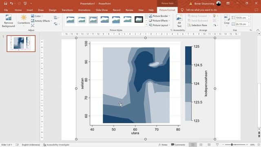Click the user profile avatar
This screenshot has height=147, width=261.
[219, 3]
